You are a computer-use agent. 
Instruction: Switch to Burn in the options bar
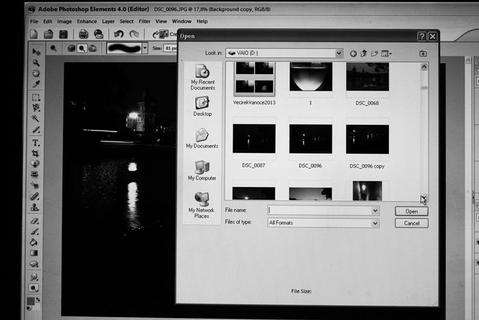click(x=92, y=49)
